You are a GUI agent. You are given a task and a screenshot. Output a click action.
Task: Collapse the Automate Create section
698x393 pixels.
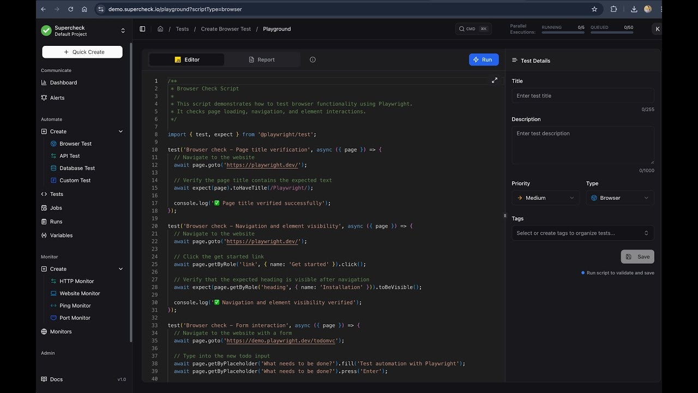[121, 132]
